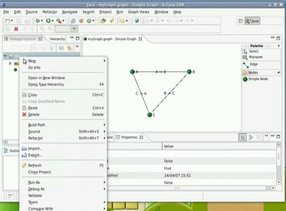286x211 pixels.
Task: Minimize the Properties view panel
Action: point(273,136)
